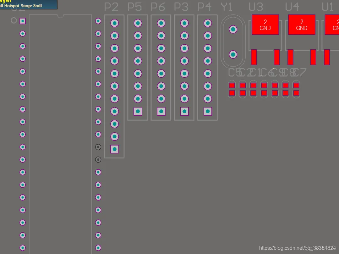Viewport: 339px width, 254px height.
Task: Click the second pad from top of header P6
Action: pos(161,36)
